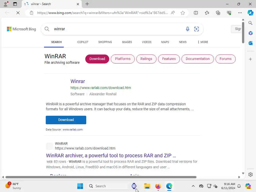
Task: Click the taskbar Search box
Action: 113,186
